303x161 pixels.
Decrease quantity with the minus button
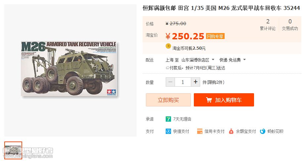[170, 82]
